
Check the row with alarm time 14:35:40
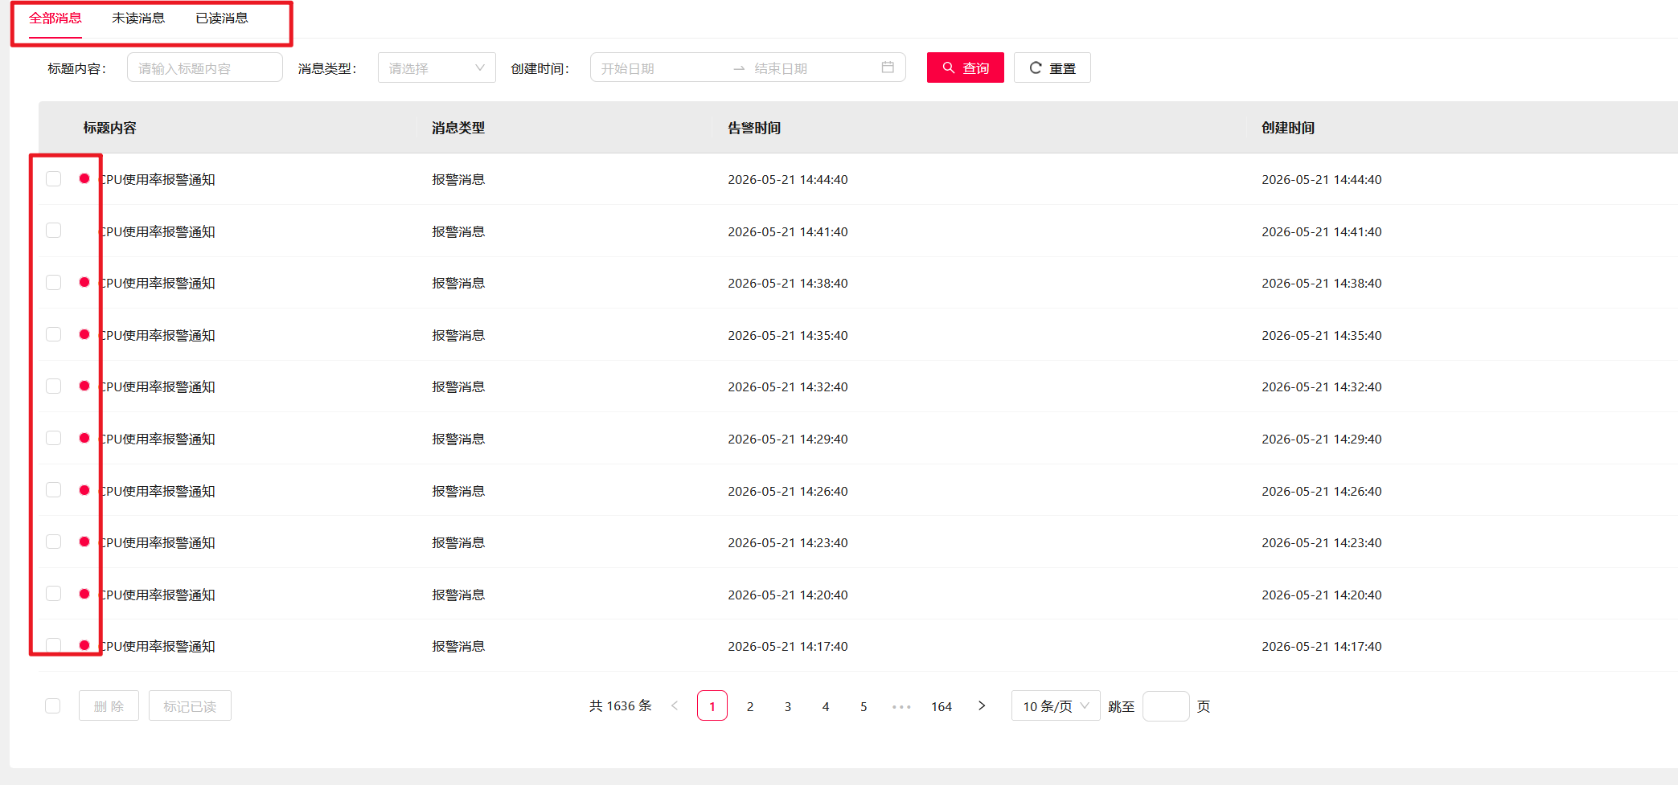coord(54,334)
